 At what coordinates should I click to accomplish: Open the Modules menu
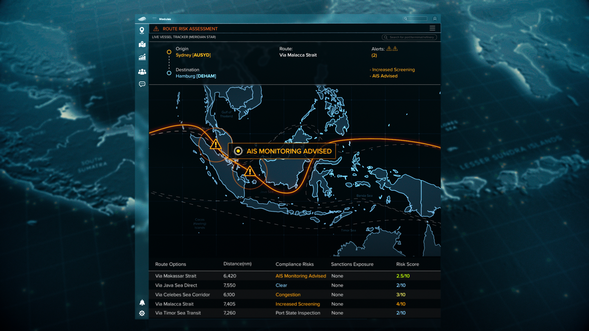[165, 19]
